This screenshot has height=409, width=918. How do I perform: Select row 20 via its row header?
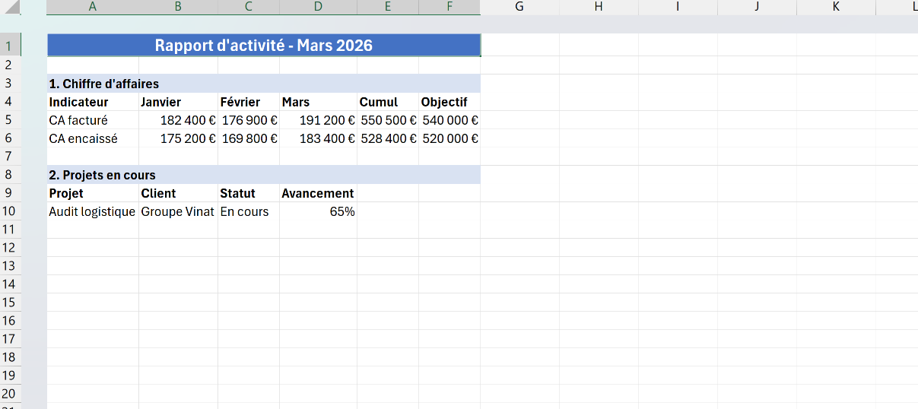[10, 394]
